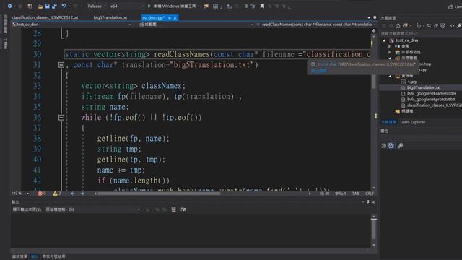Screen dimensions: 462x260
Task: Click the navigate backward toolbar icon
Action: [x=9, y=6]
